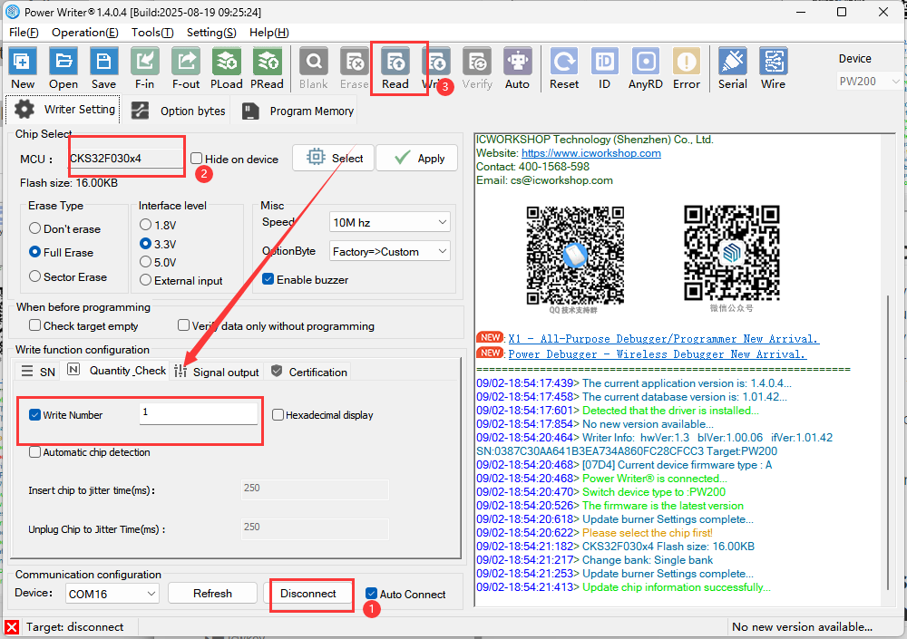This screenshot has height=639, width=907.
Task: Click the New project toolbar icon
Action: click(23, 68)
